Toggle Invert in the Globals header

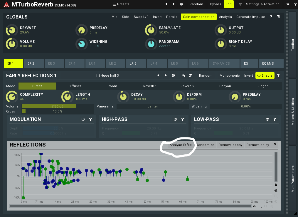[157, 17]
